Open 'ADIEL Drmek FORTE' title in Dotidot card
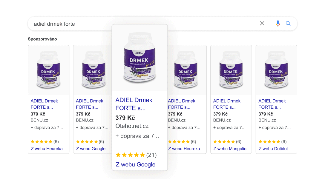 point(272,104)
